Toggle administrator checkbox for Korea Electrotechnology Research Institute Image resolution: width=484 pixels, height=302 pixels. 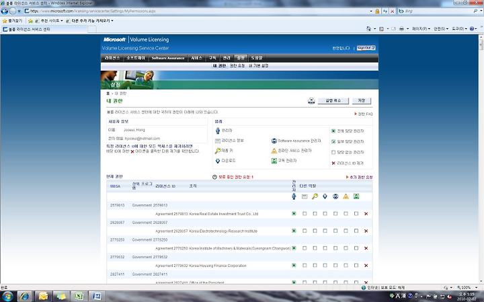[x=294, y=231]
